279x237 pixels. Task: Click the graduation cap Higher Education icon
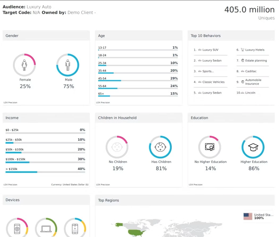(x=253, y=147)
